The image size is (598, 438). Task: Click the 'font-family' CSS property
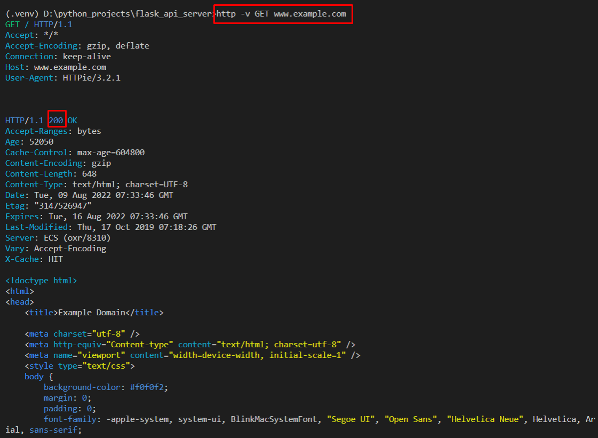(x=70, y=420)
